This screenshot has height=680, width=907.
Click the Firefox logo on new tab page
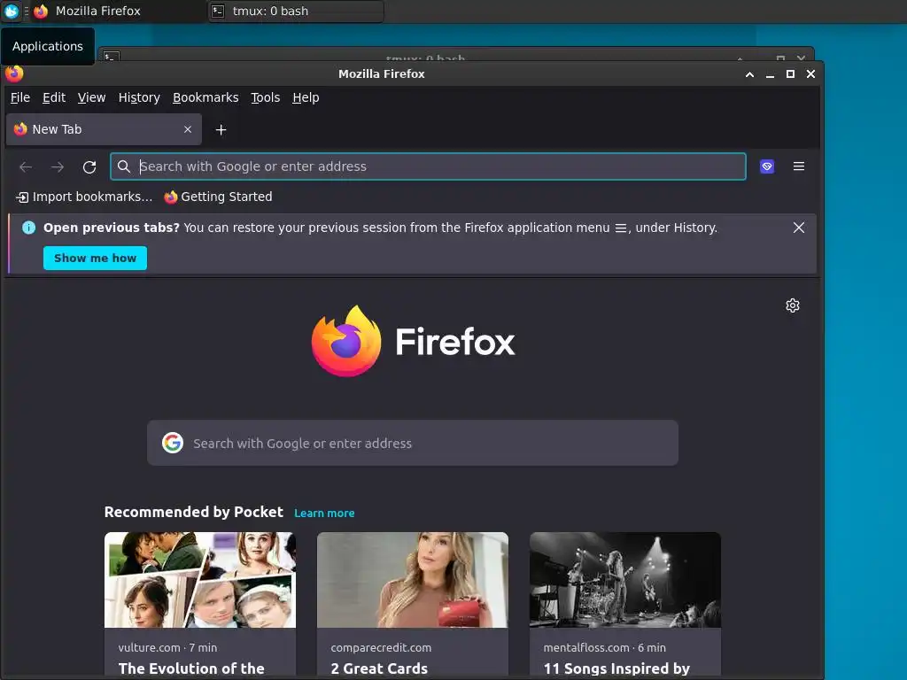pos(413,341)
